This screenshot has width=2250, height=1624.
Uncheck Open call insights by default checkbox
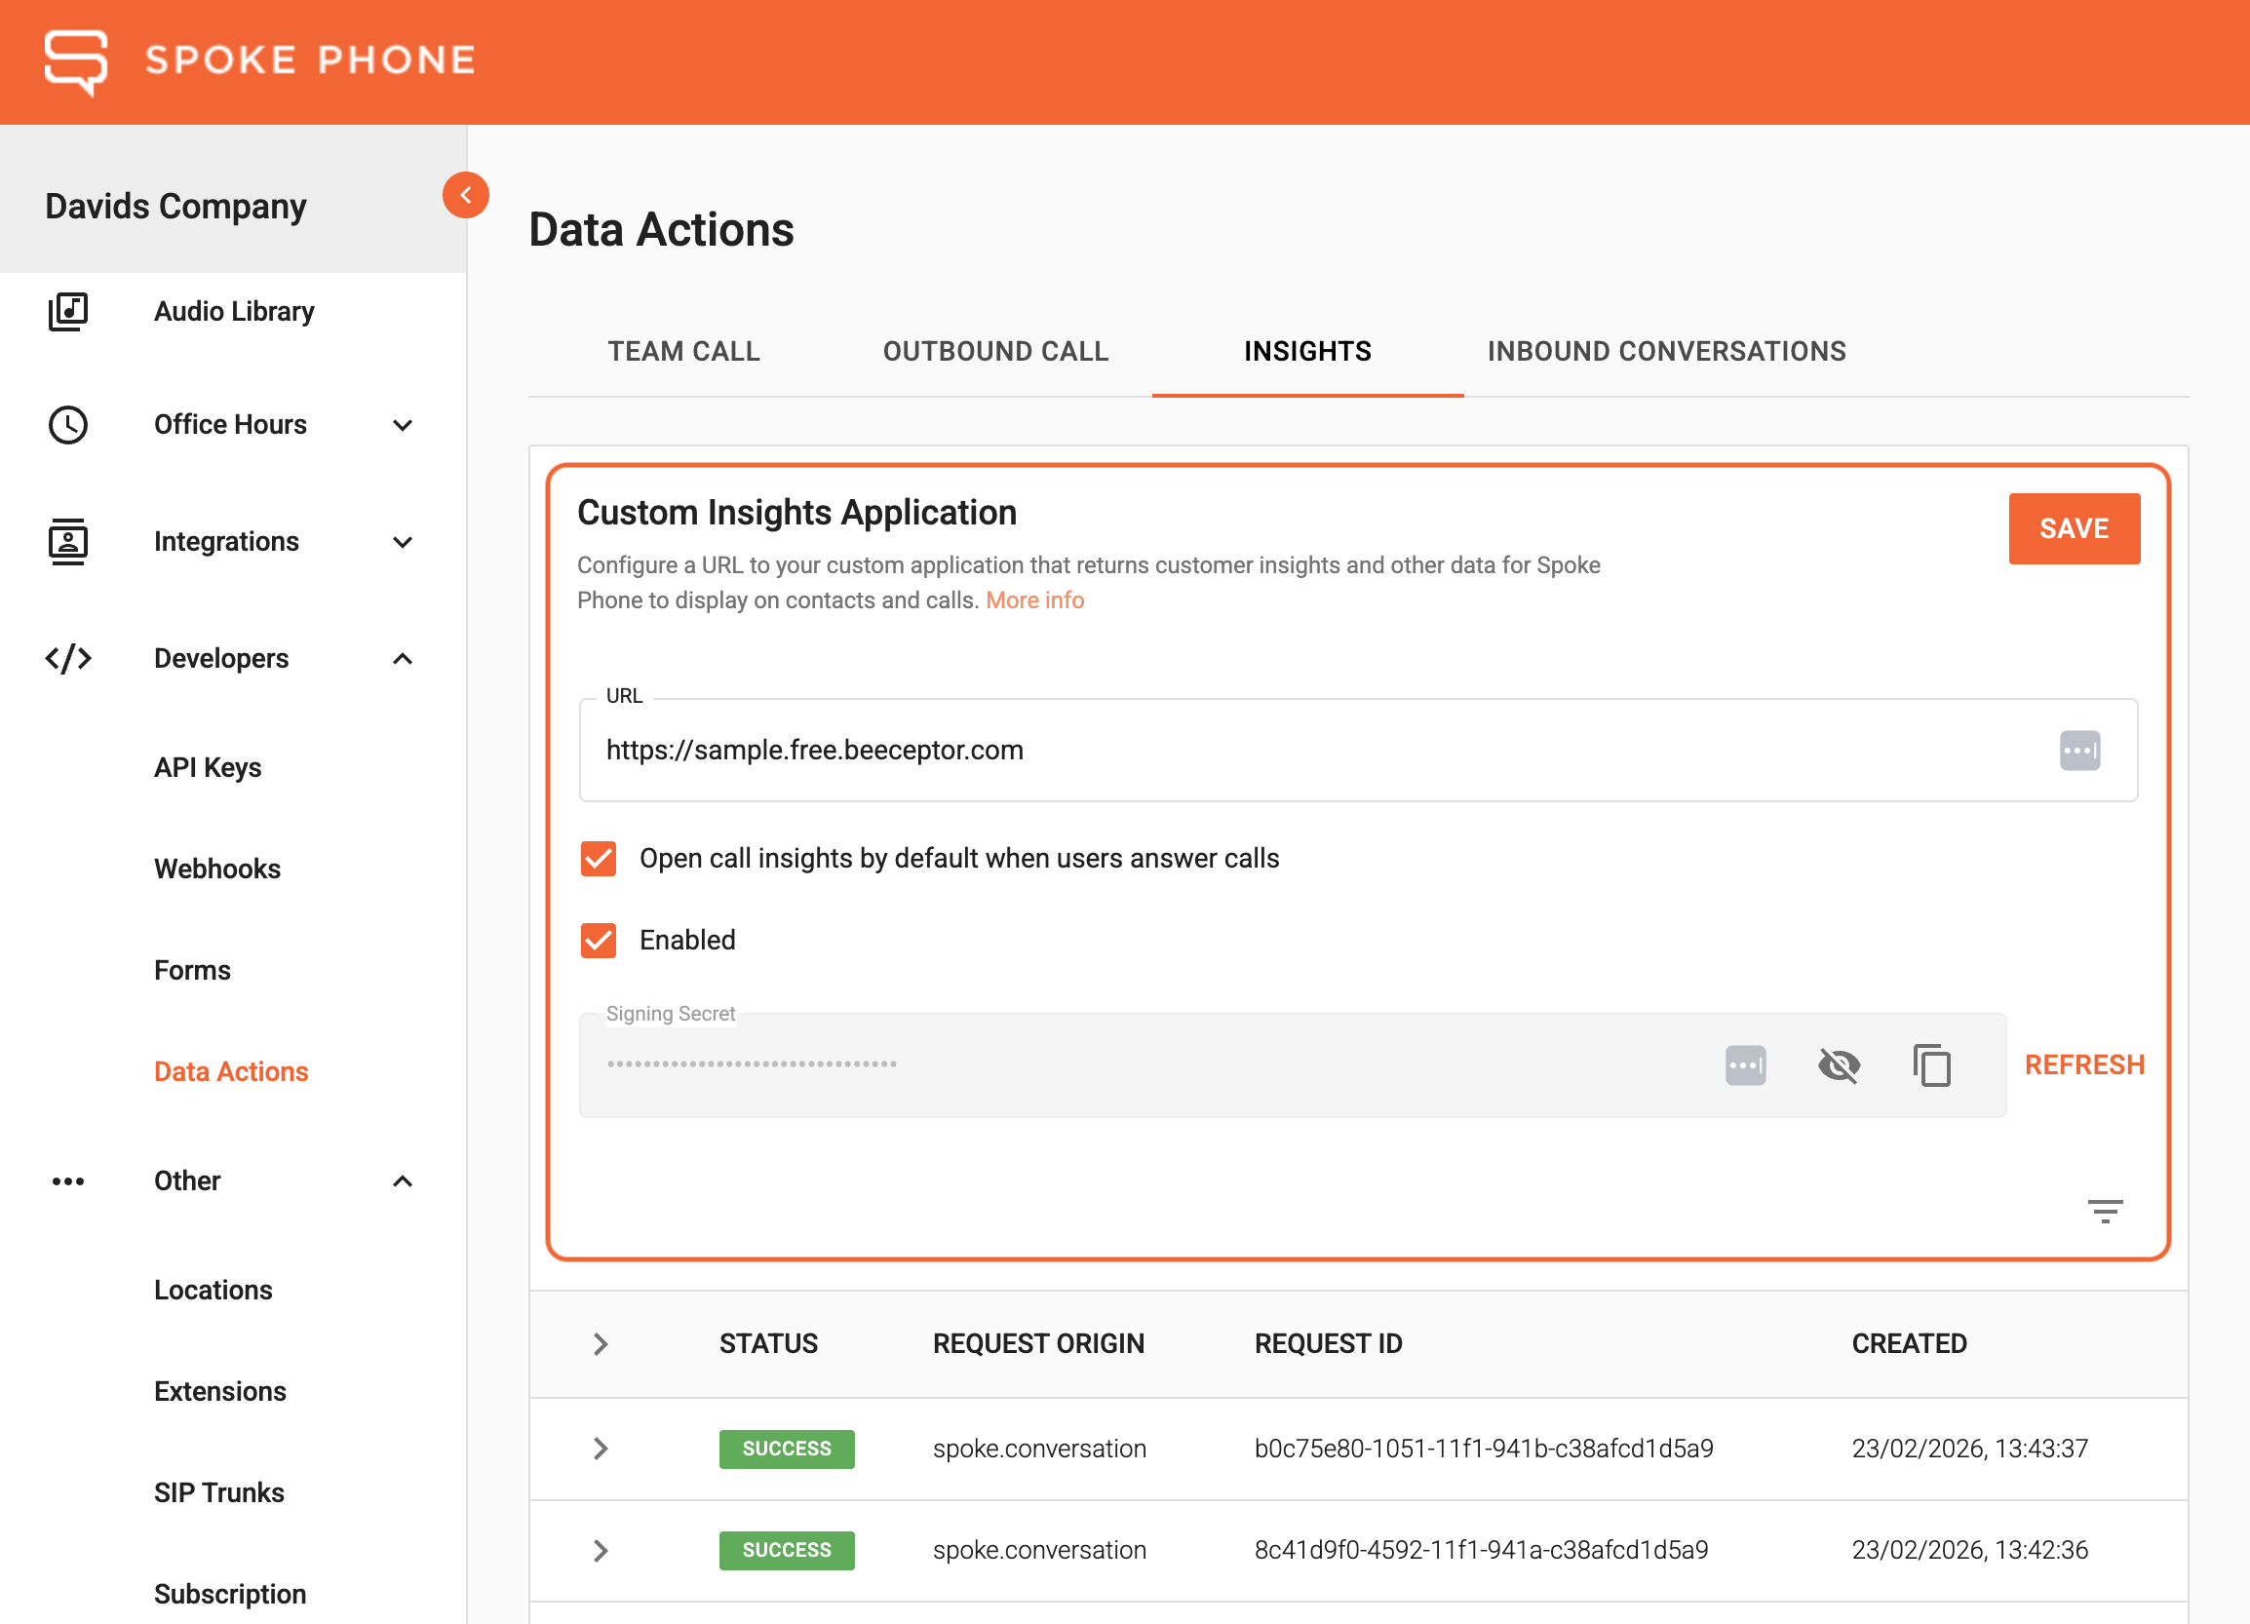599,858
